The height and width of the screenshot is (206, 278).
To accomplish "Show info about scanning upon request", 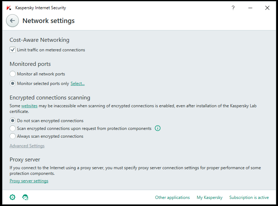I will tap(158, 128).
